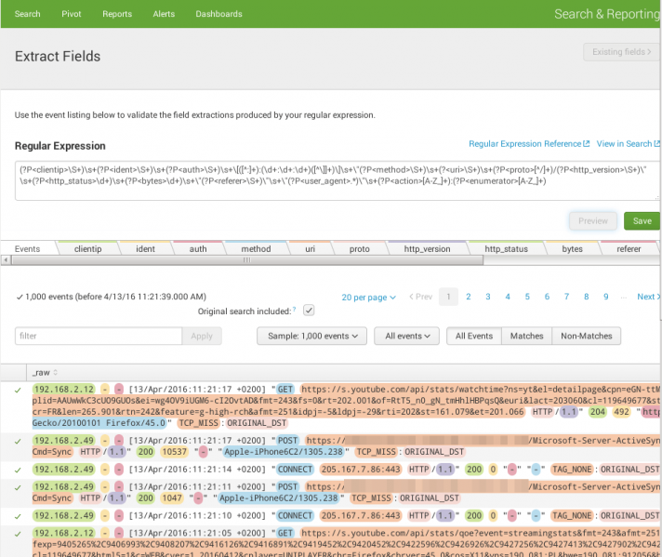Select current page number 1

click(448, 297)
